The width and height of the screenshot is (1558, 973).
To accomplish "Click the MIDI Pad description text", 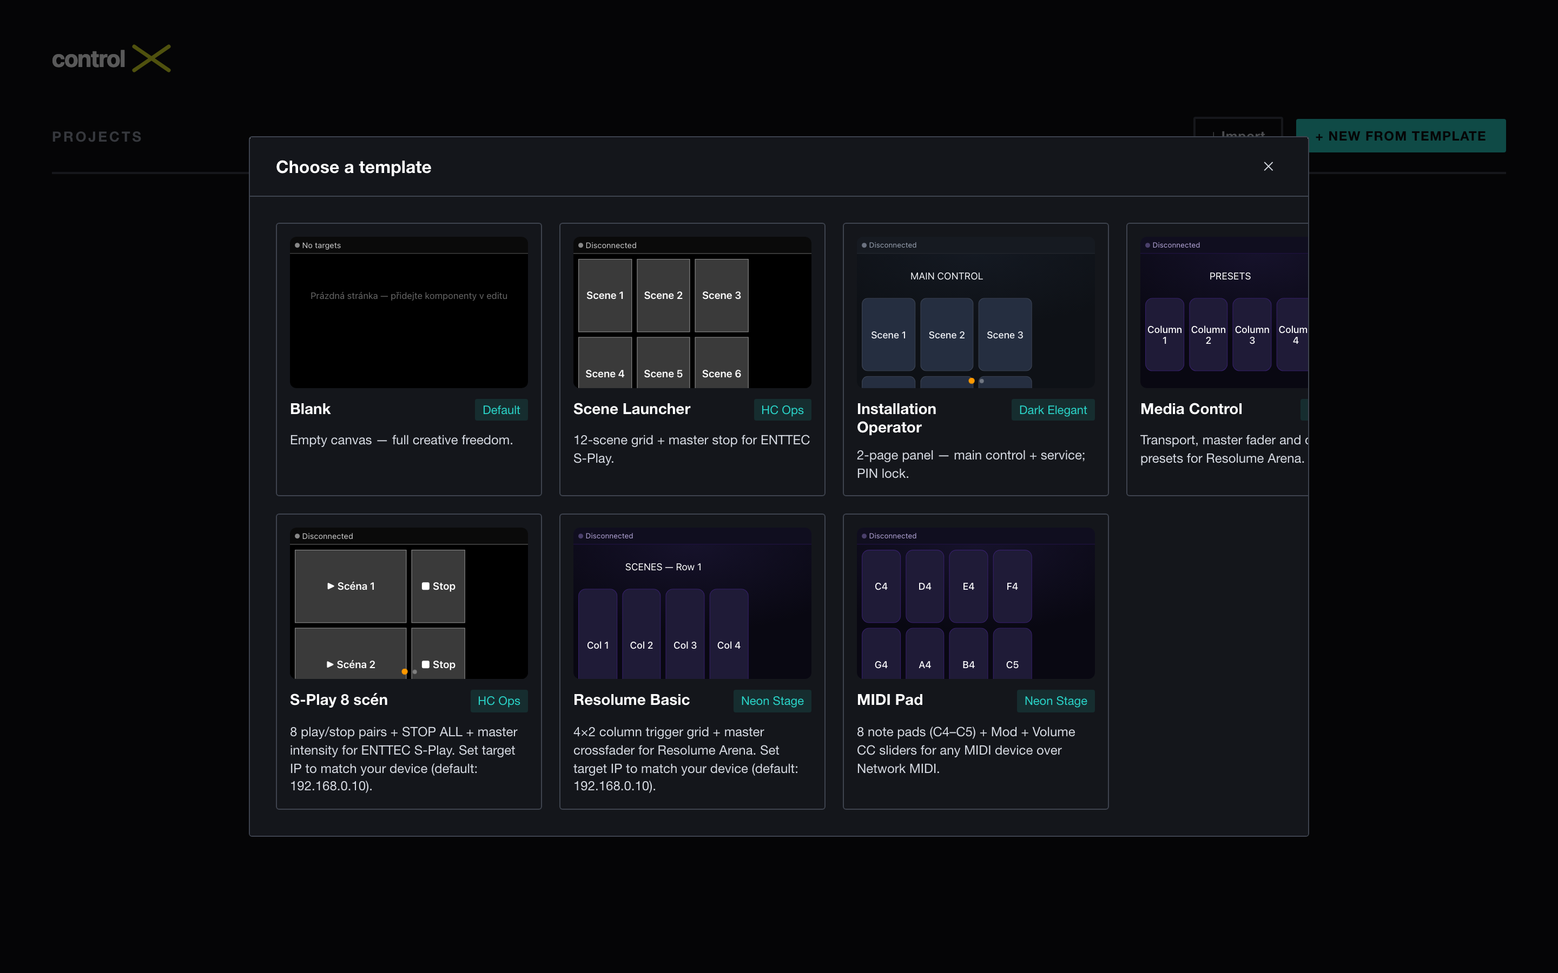I will click(x=966, y=750).
